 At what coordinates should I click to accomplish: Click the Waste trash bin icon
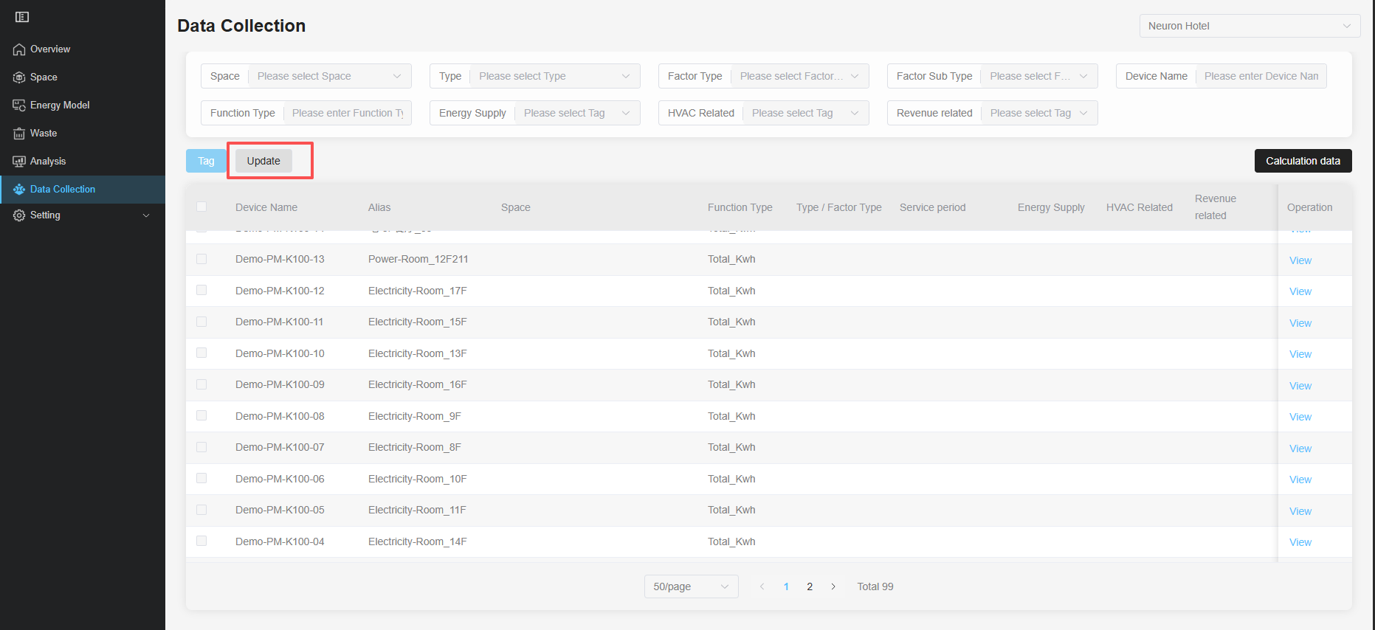click(x=19, y=134)
